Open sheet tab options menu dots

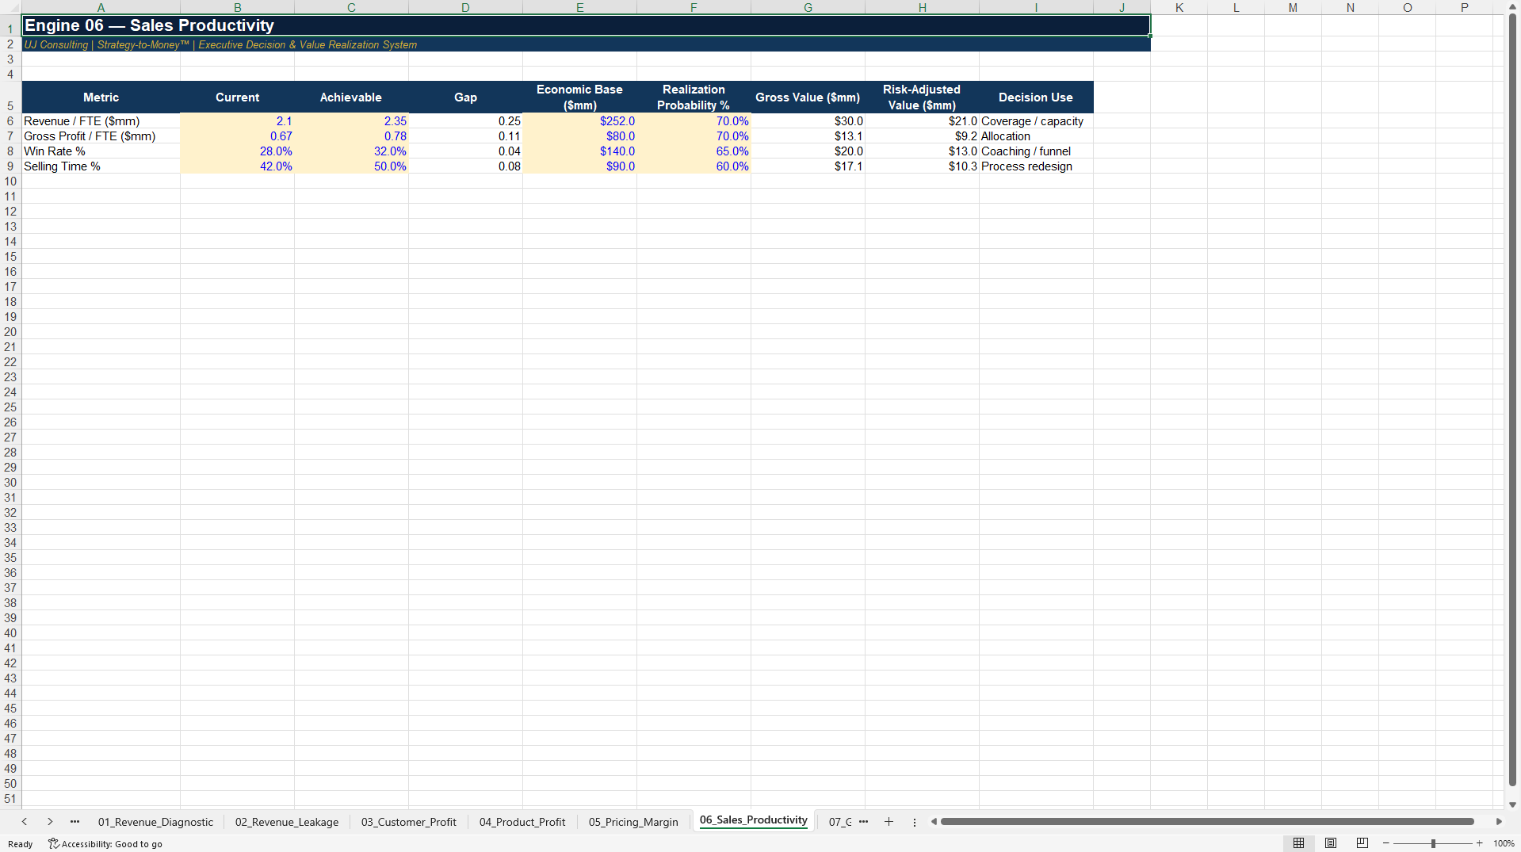coord(915,822)
